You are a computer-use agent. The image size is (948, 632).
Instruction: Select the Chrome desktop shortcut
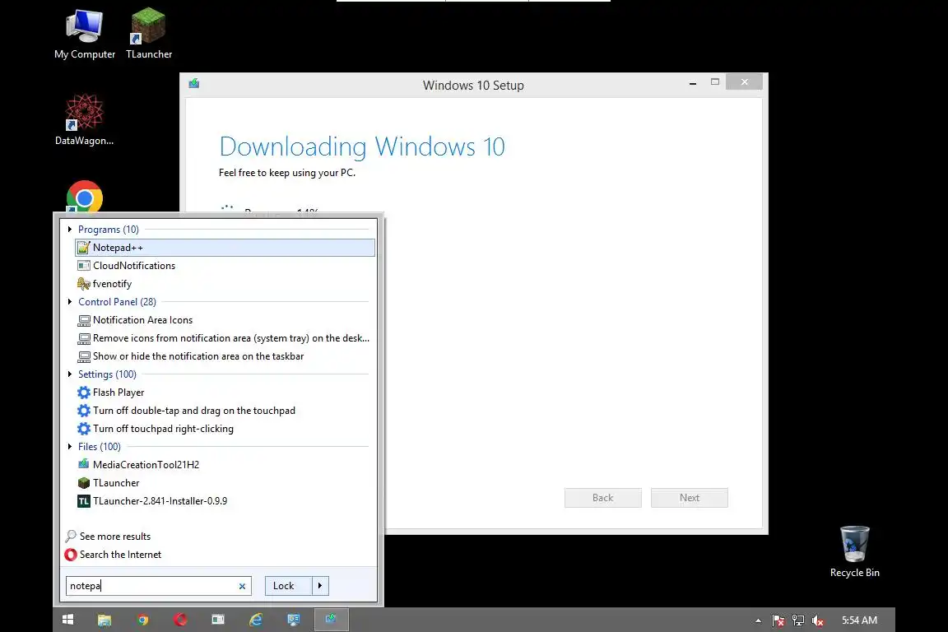tap(85, 197)
